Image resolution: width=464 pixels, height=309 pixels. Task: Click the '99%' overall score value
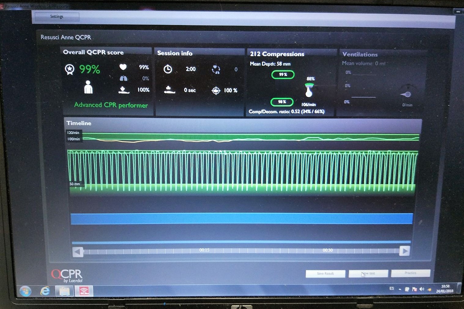[x=90, y=69]
